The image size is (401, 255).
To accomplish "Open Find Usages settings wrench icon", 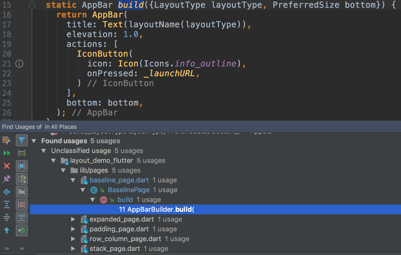I will (x=7, y=140).
